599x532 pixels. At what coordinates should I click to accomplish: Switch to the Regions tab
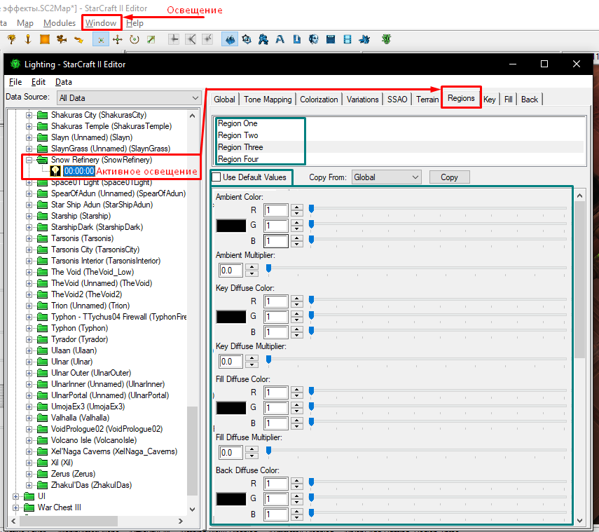(x=461, y=98)
